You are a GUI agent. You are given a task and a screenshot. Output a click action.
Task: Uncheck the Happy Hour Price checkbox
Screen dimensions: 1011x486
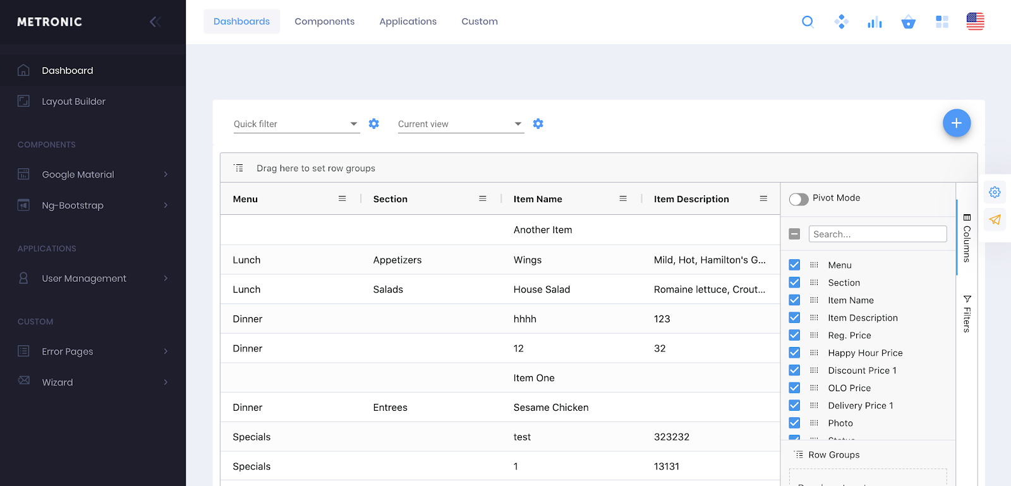pos(795,353)
